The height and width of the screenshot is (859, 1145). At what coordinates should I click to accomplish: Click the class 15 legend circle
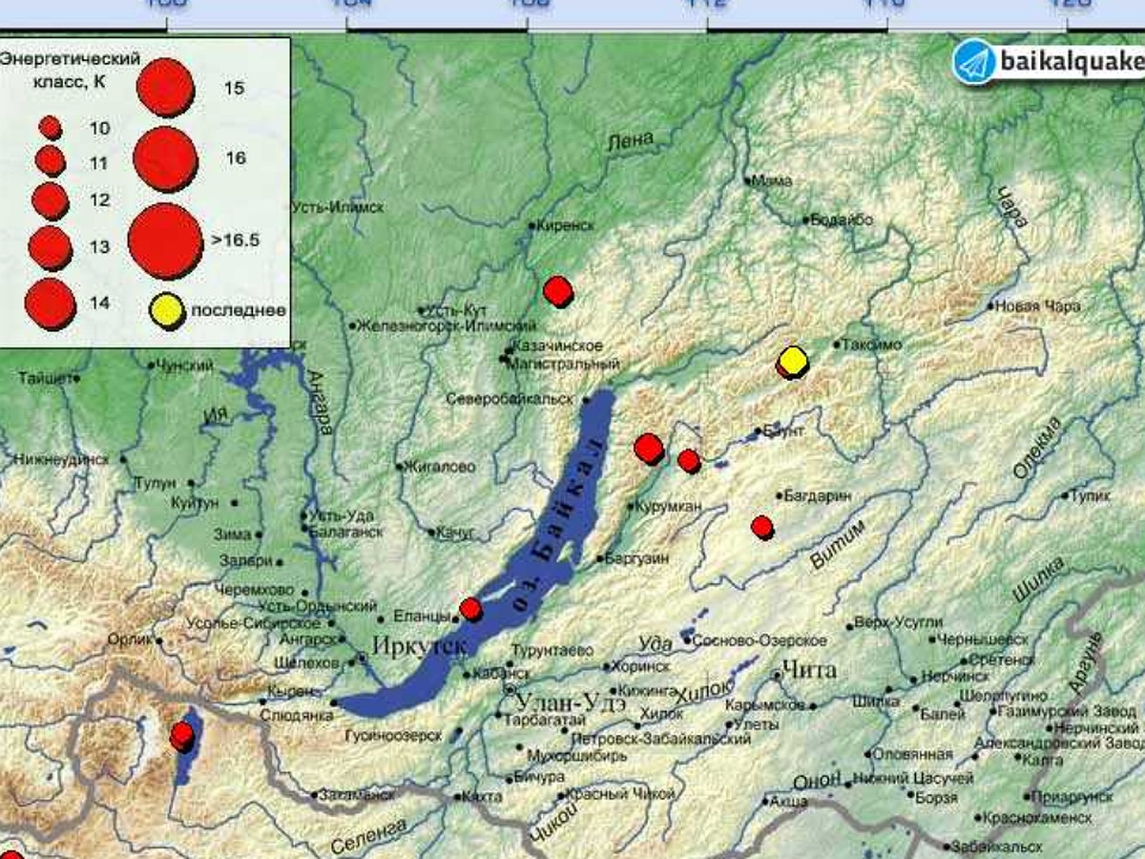(x=165, y=87)
